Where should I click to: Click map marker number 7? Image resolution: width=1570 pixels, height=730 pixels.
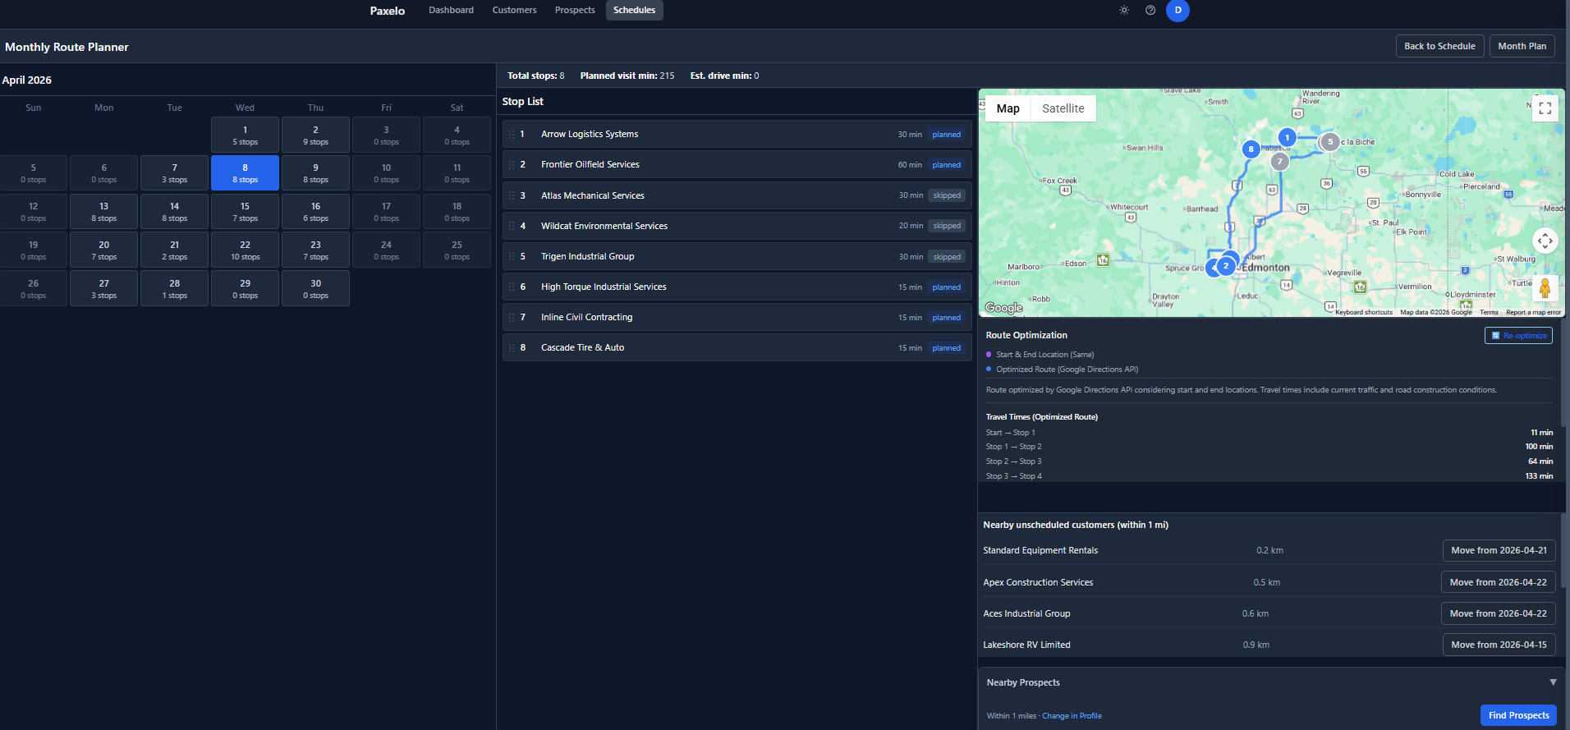point(1279,162)
